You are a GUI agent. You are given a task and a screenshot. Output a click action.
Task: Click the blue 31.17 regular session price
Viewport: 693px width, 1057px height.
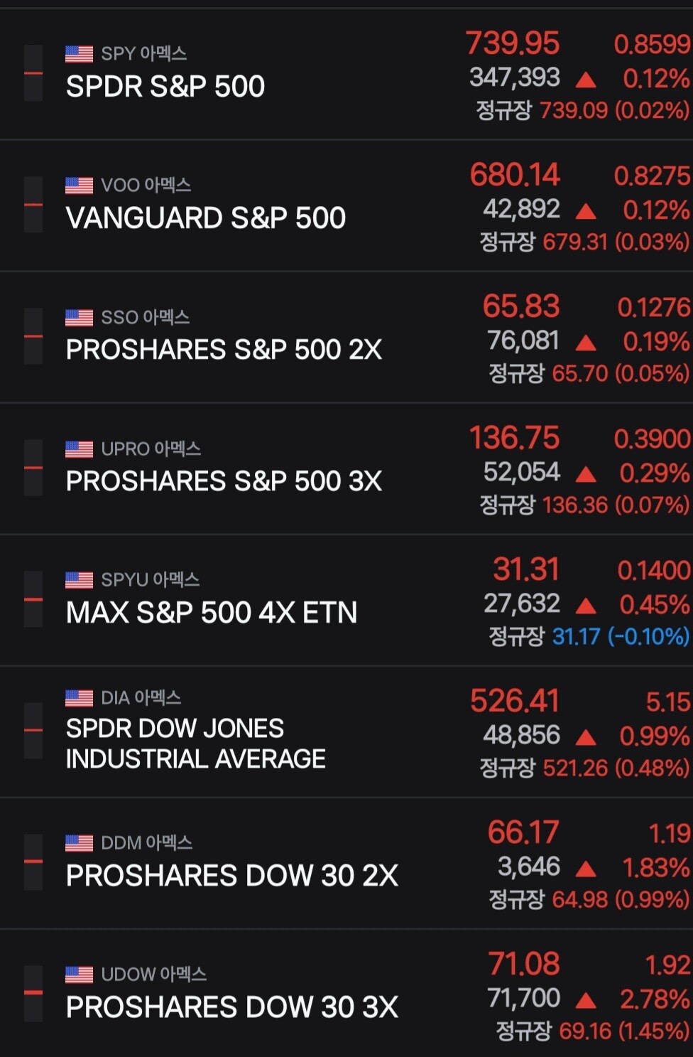pos(577,636)
